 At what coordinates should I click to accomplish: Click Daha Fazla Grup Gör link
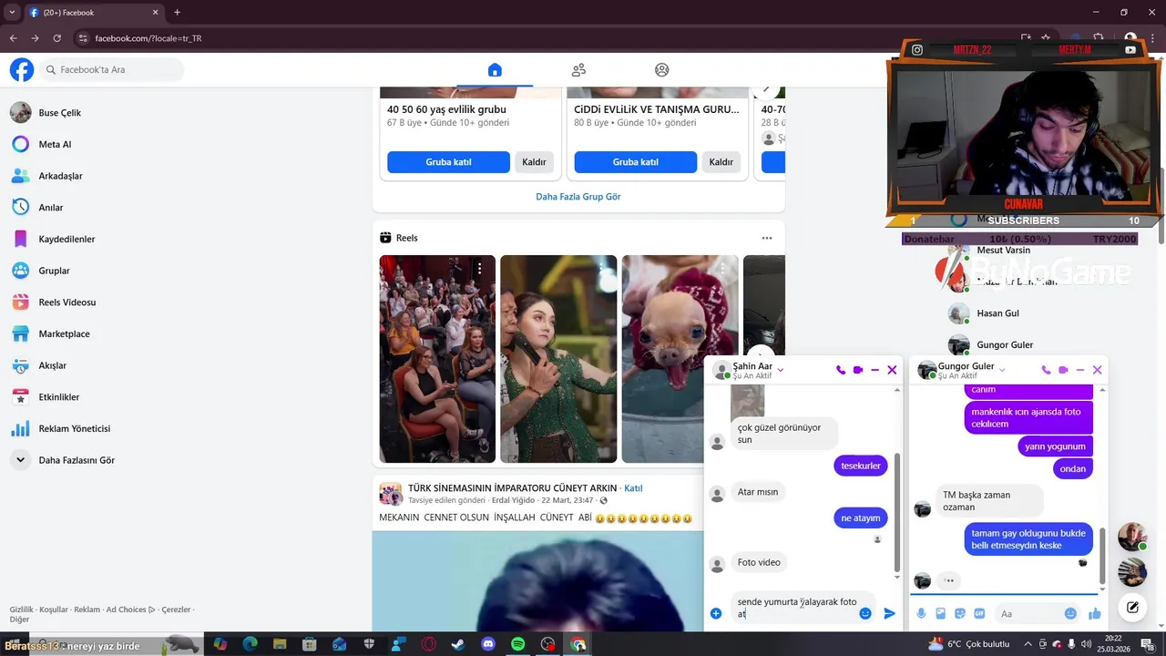pyautogui.click(x=578, y=197)
